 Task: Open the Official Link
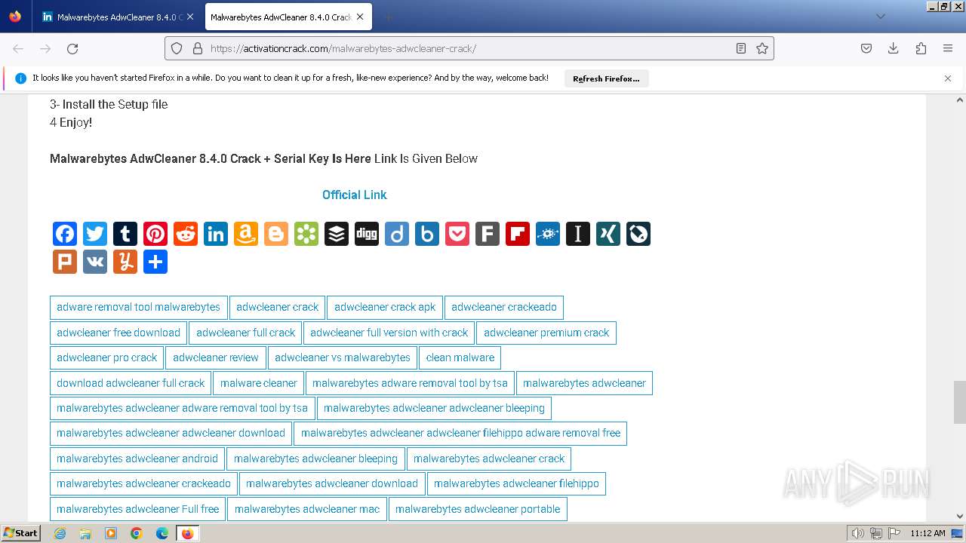click(355, 195)
